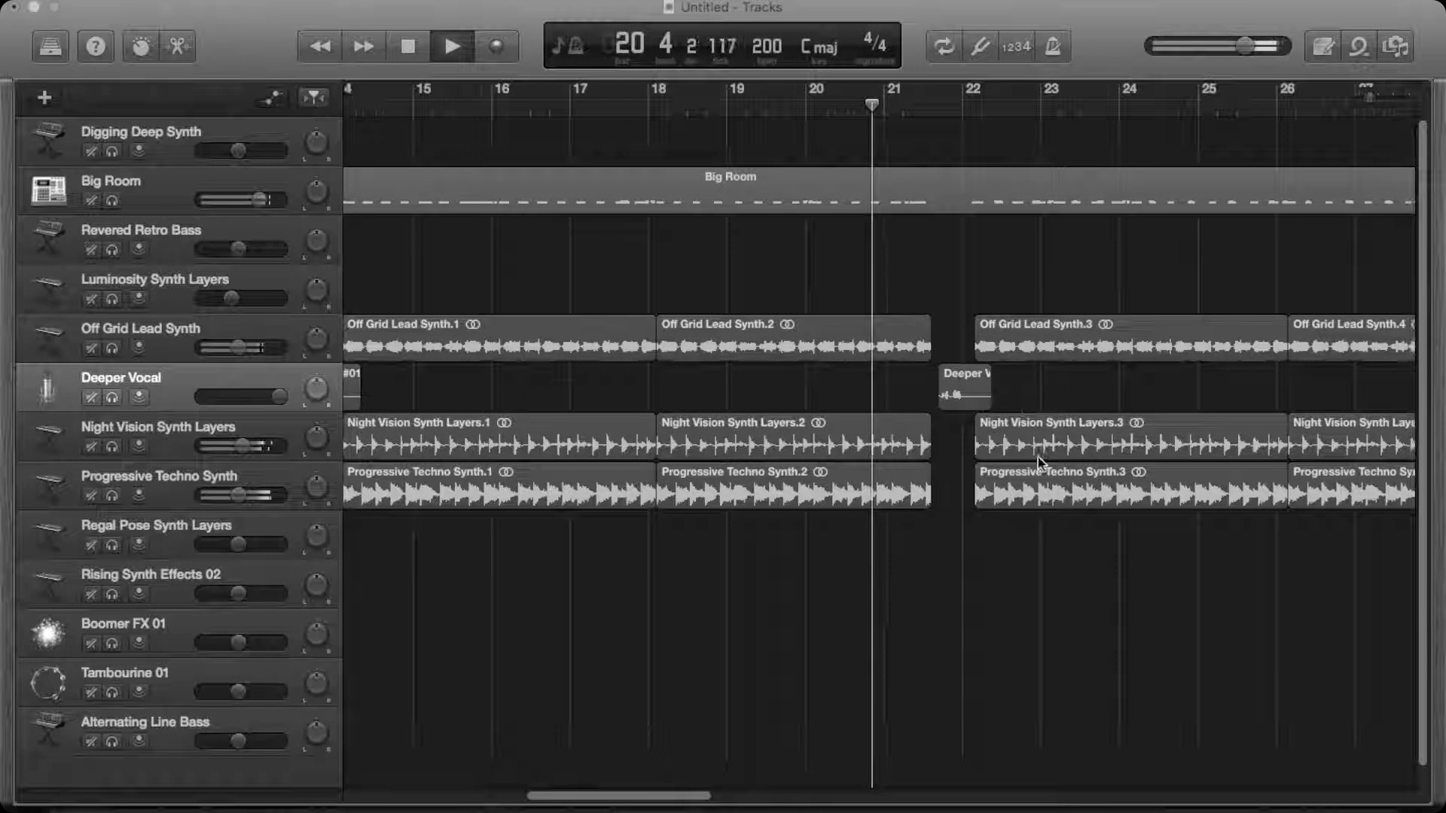Image resolution: width=1446 pixels, height=813 pixels.
Task: Open the Loop Browser
Action: coord(1359,47)
